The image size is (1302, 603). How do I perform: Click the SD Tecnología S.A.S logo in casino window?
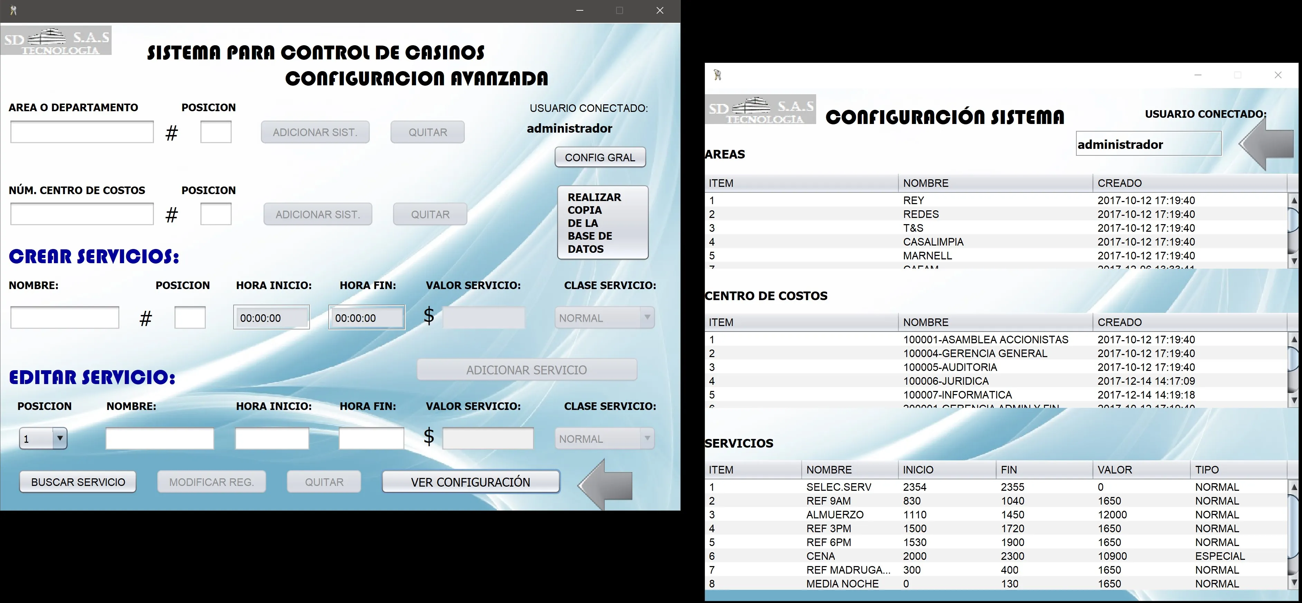coord(56,40)
